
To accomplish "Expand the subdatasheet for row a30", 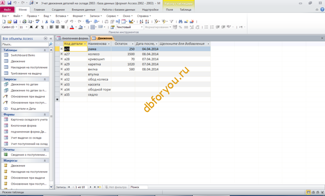I will [61, 69].
